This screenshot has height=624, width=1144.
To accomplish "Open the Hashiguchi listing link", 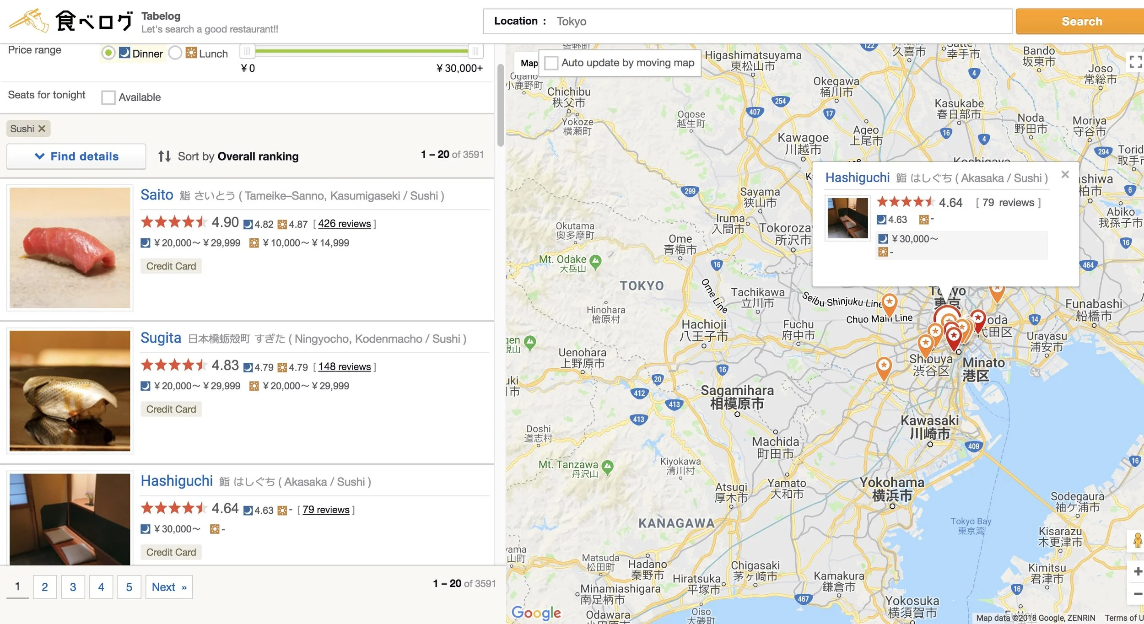I will coord(177,481).
